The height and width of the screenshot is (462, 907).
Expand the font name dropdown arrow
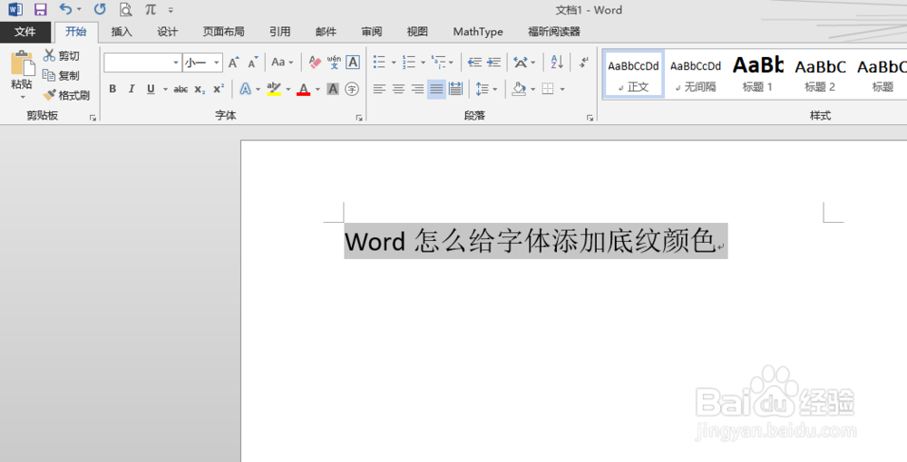[176, 63]
